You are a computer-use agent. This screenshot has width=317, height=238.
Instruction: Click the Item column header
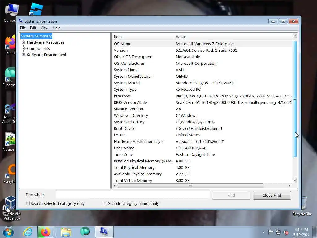coord(143,37)
